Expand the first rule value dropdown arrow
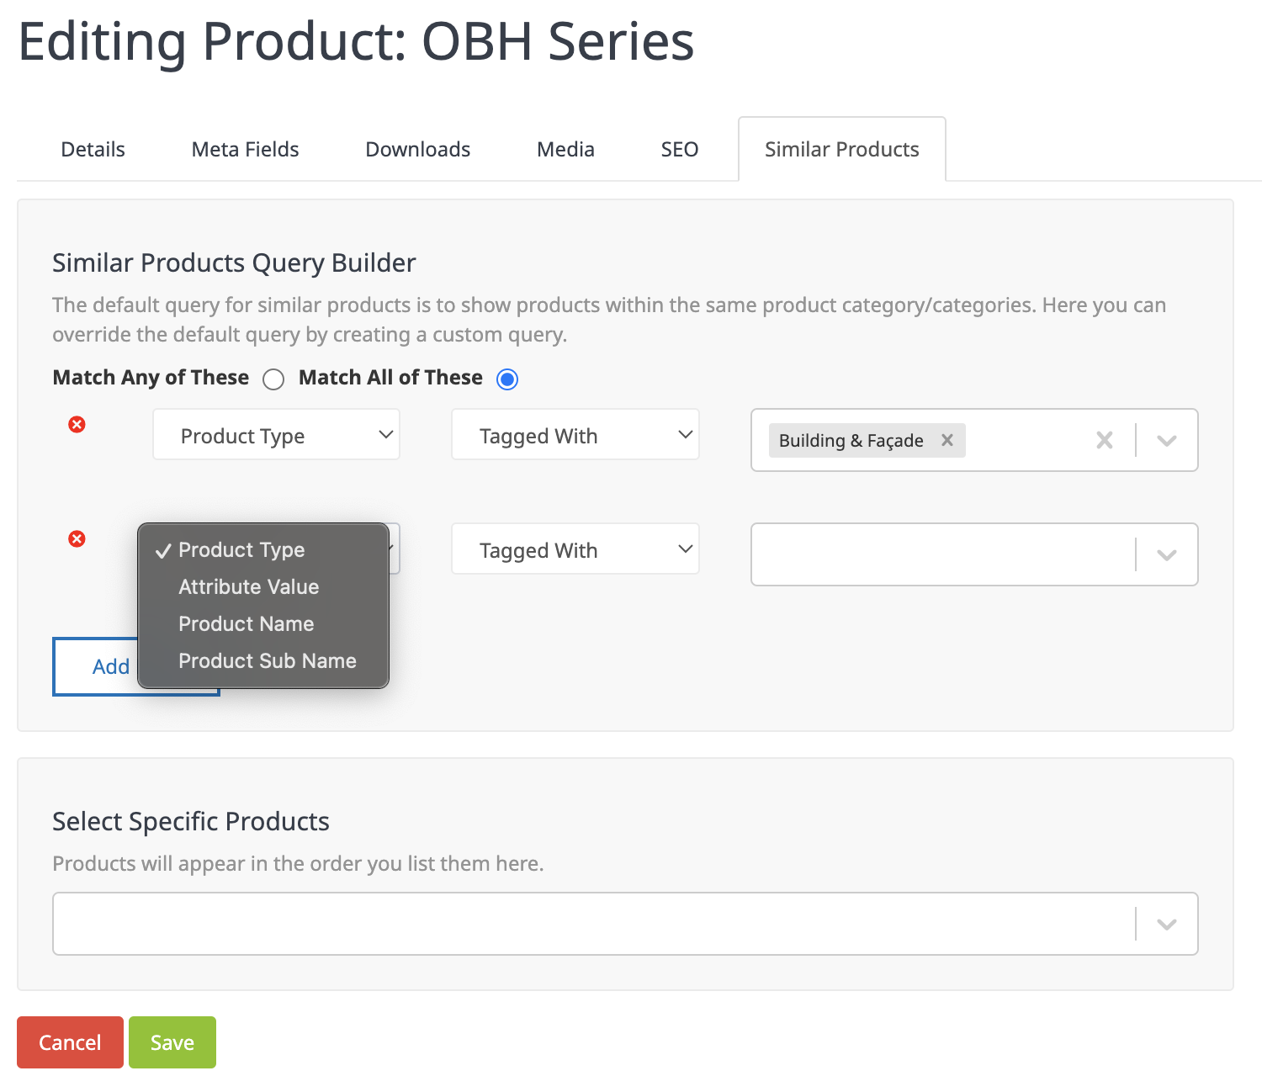1262x1092 pixels. point(1167,440)
